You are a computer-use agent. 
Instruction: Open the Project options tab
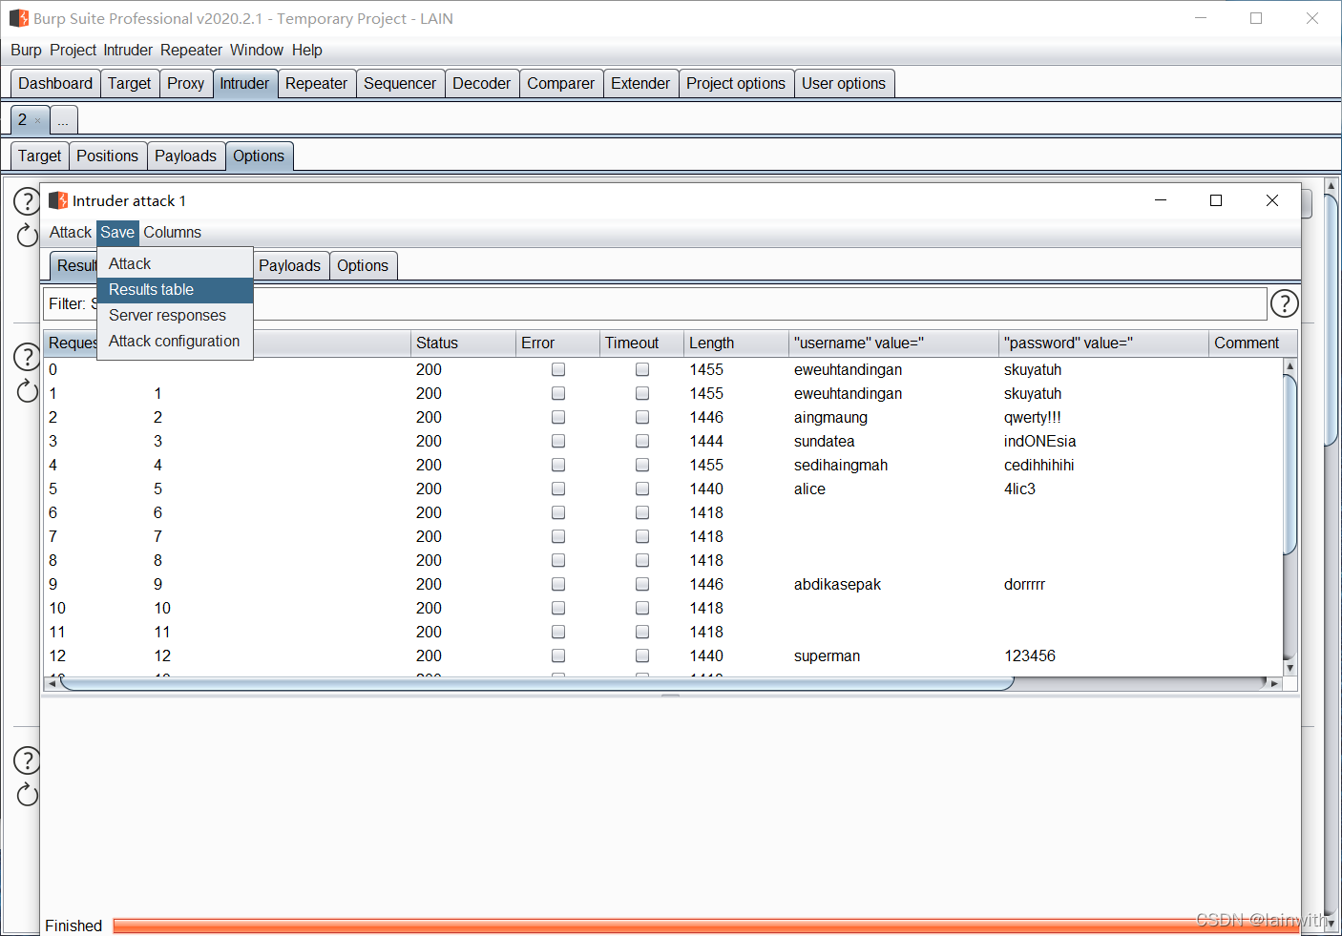pos(736,84)
